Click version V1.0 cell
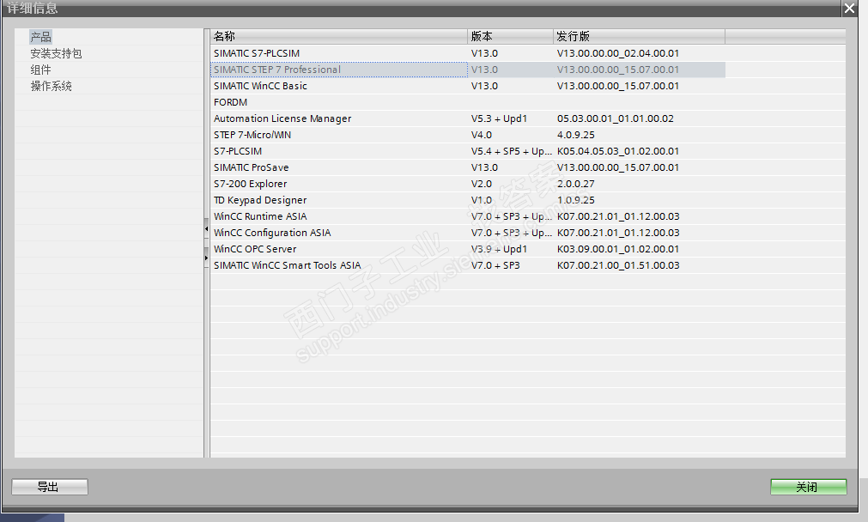 [x=482, y=200]
